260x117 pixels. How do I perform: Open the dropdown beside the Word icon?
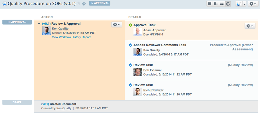pos(244,4)
